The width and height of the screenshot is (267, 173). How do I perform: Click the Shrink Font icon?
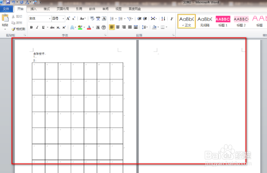73,19
